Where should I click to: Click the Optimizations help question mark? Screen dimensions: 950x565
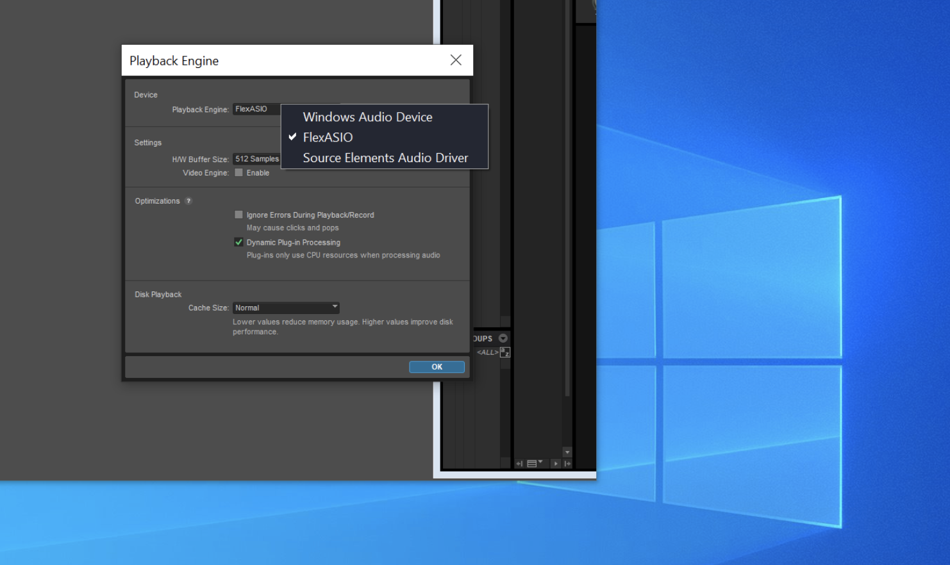[x=188, y=201]
